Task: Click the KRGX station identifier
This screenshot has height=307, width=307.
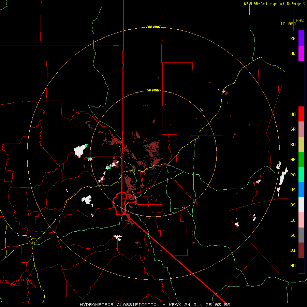Action: 175,305
